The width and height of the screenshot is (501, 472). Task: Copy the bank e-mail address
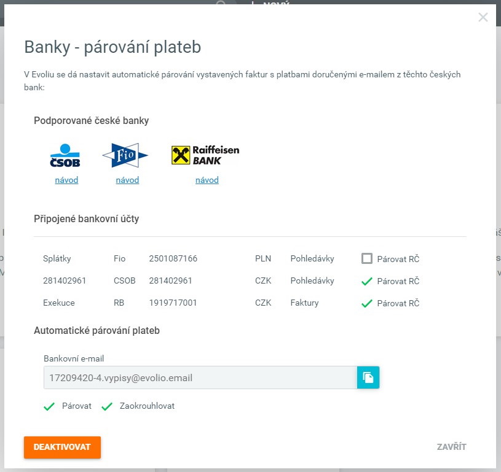click(x=368, y=377)
